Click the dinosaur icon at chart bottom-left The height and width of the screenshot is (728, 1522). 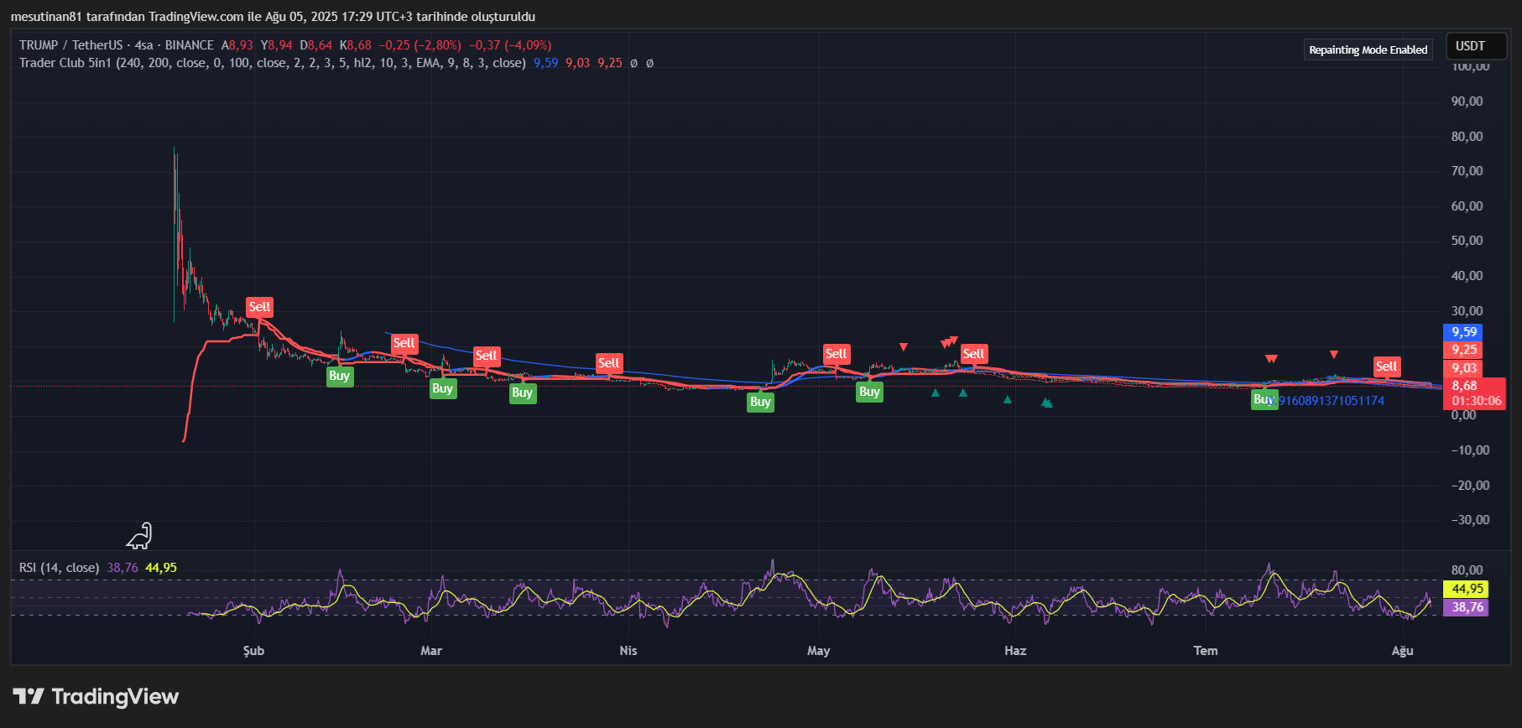[x=139, y=536]
